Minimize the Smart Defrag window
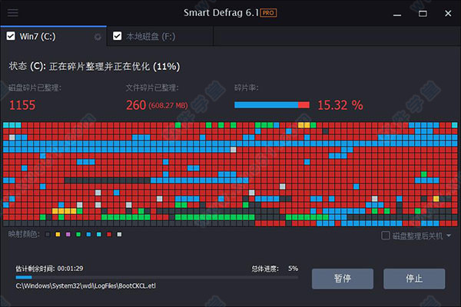461x307 pixels. (x=397, y=14)
